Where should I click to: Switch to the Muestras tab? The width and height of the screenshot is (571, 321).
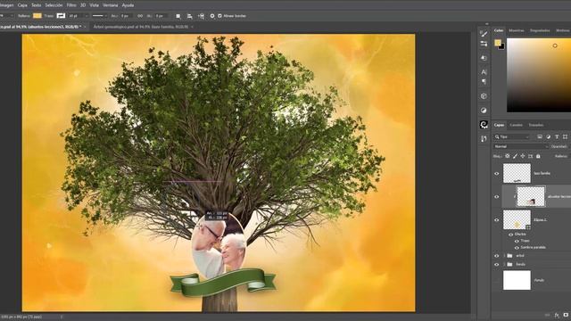pyautogui.click(x=517, y=30)
